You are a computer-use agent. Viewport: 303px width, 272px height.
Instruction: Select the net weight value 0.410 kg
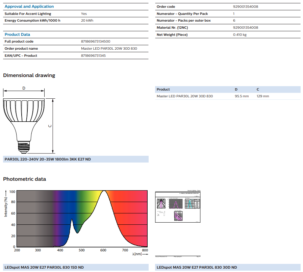(240, 35)
